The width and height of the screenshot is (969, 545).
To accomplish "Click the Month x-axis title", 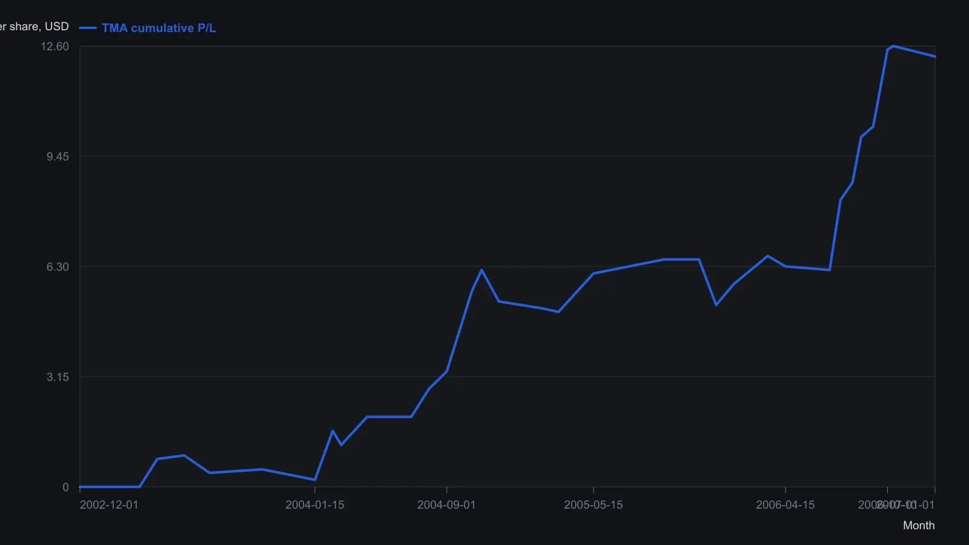I will click(919, 526).
